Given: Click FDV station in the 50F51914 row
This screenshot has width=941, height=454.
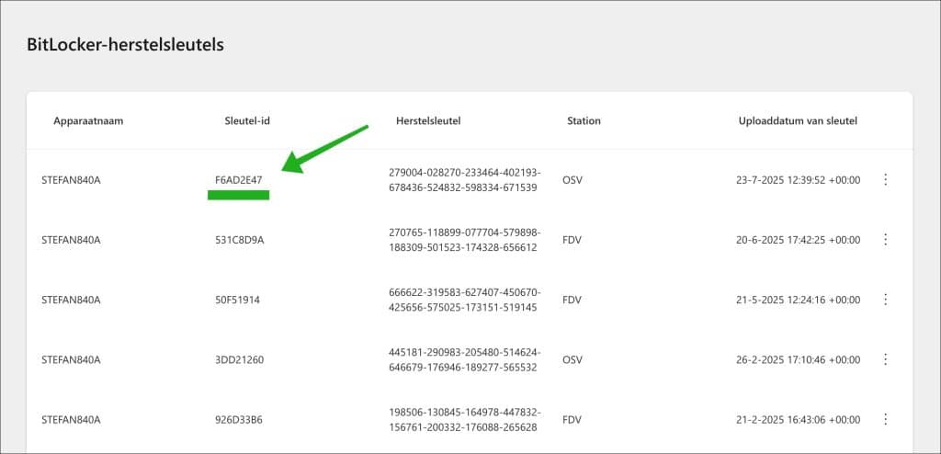Looking at the screenshot, I should (x=572, y=300).
